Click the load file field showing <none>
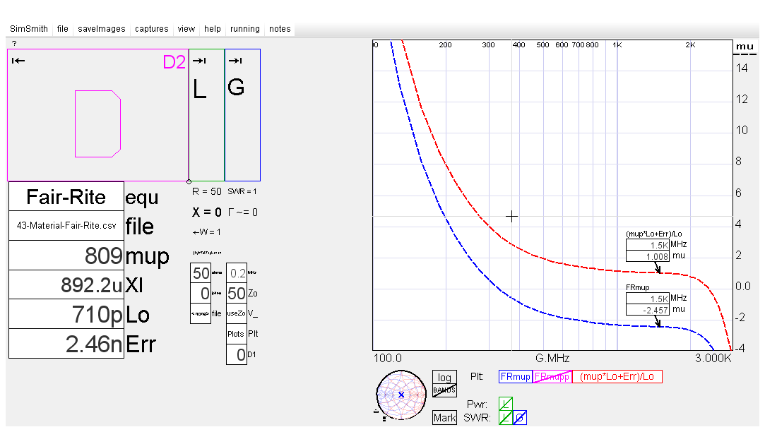 pos(201,313)
